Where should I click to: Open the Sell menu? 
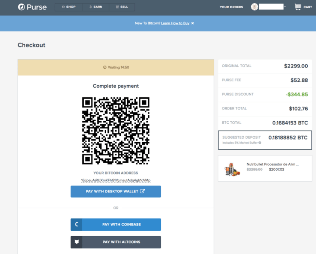[121, 7]
